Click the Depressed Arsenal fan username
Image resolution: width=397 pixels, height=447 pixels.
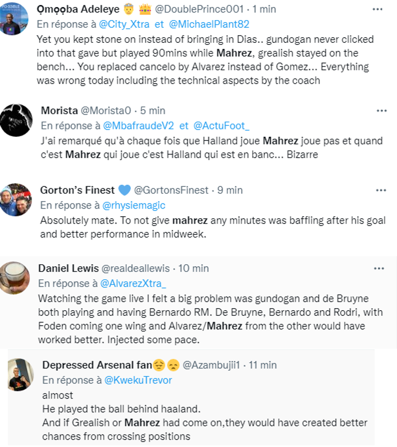click(x=97, y=365)
